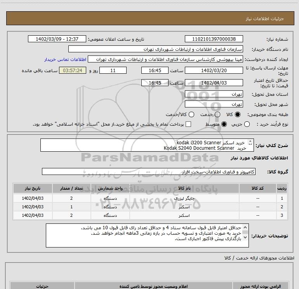Click the days remaining field showing 11
Screen dimensions: 299x289
[x=113, y=71]
